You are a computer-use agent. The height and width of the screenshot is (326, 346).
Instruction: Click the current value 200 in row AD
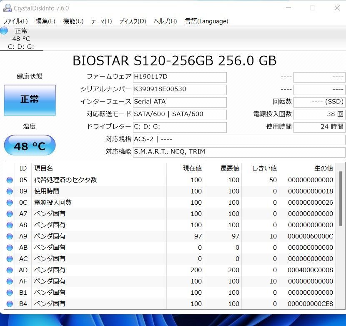tap(196, 270)
